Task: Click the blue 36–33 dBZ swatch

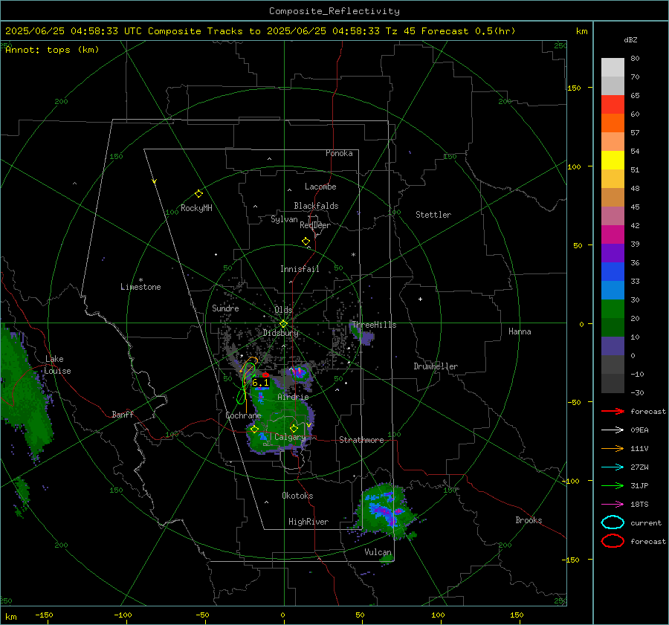Action: click(613, 272)
